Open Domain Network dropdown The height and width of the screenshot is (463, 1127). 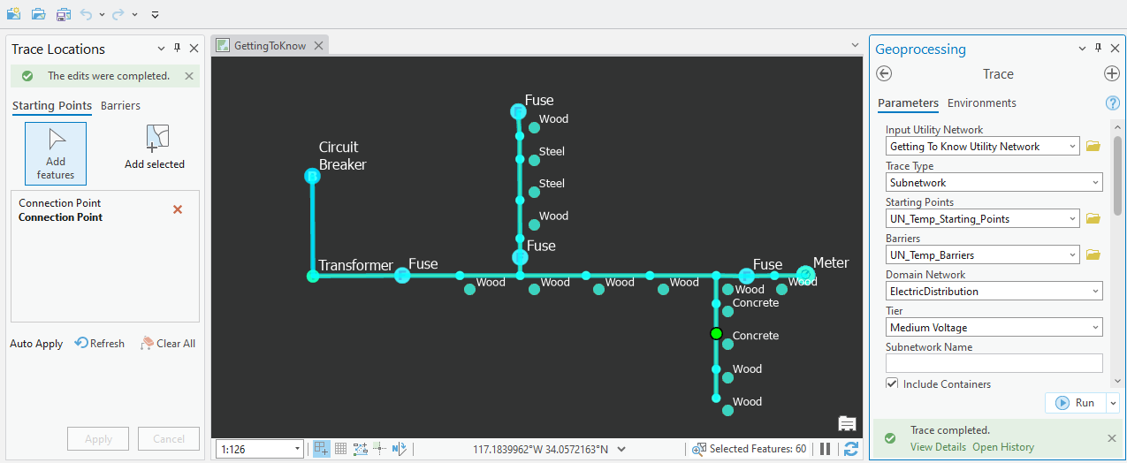click(x=1096, y=292)
